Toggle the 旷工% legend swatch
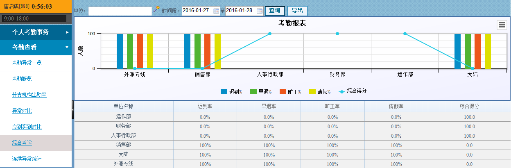 (x=283, y=91)
